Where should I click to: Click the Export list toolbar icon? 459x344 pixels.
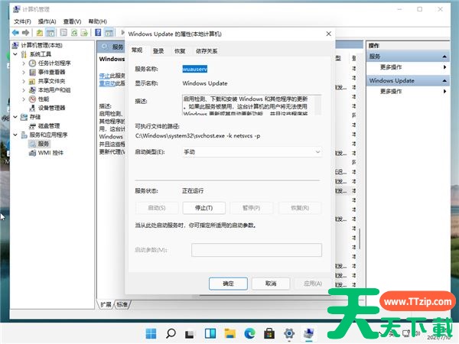84,33
